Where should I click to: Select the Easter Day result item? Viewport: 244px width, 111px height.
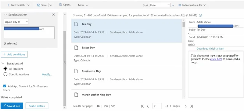[x=127, y=54]
